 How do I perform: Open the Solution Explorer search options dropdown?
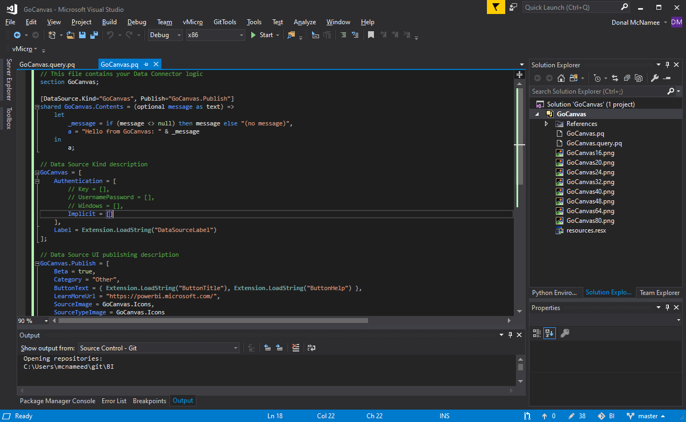click(678, 92)
